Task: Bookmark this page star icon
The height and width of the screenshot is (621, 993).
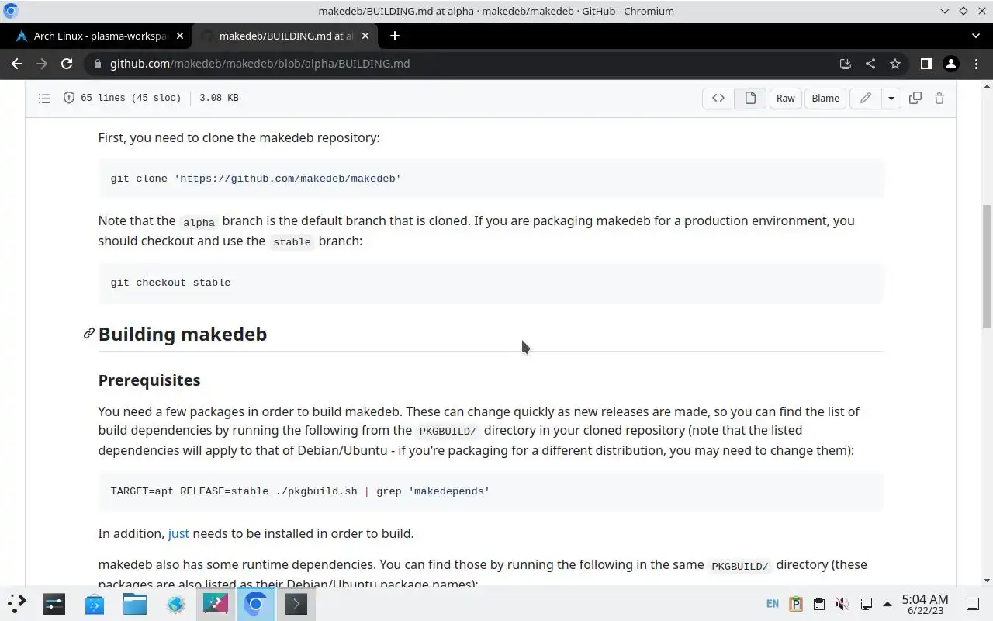Action: (895, 64)
